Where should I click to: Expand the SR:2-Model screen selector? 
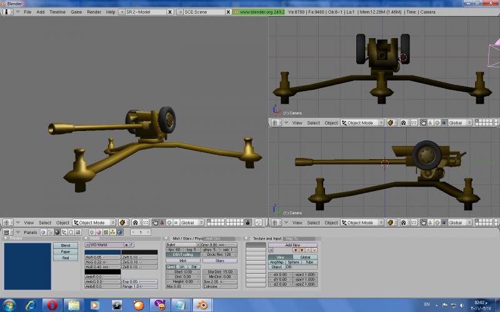tap(121, 12)
